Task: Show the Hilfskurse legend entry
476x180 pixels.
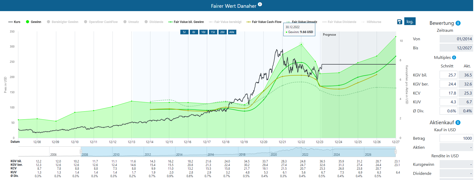Action: pyautogui.click(x=371, y=22)
